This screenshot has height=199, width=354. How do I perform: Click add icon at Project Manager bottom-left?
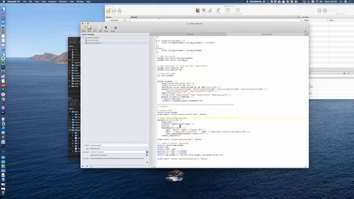(82, 166)
